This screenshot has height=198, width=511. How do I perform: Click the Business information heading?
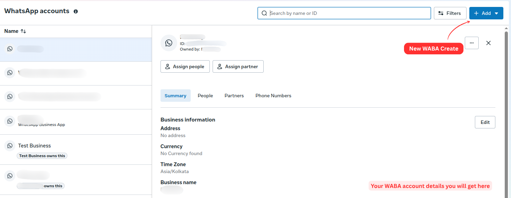pos(188,120)
